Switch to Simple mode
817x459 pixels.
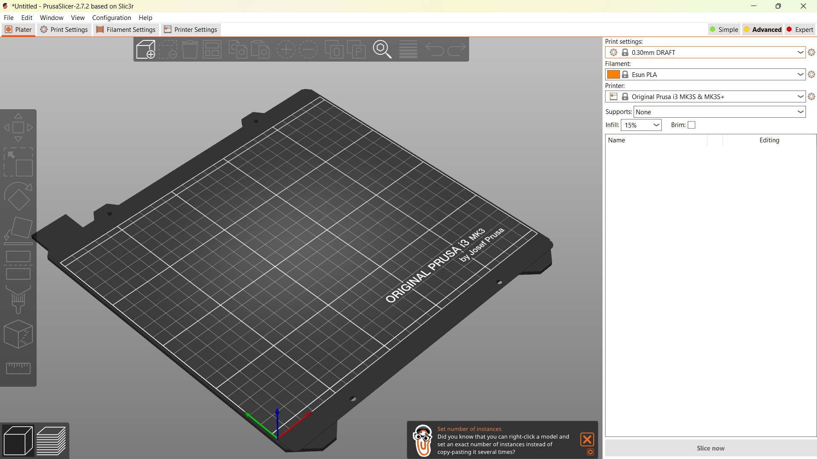(724, 29)
